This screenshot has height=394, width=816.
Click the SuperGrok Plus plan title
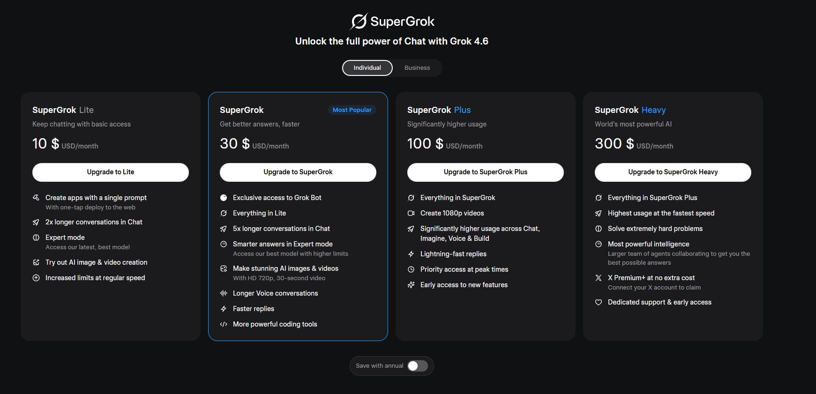click(439, 110)
